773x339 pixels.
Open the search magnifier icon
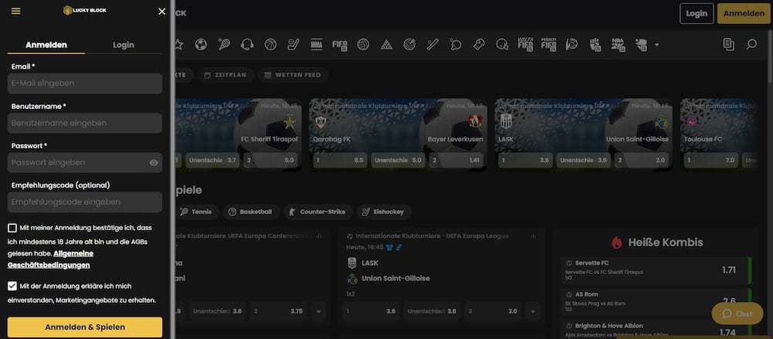tap(751, 45)
